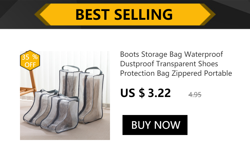Click the US $ 3.22 sale price
This screenshot has width=250, height=155.
pyautogui.click(x=145, y=93)
